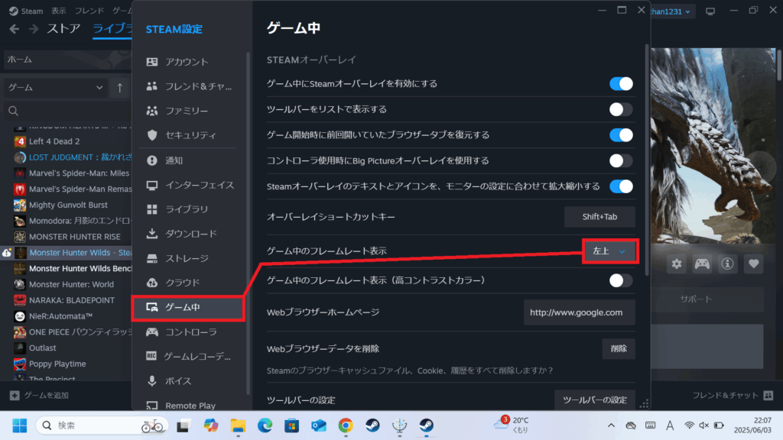
Task: Select Monster Hunter: World in game list
Action: pyautogui.click(x=71, y=284)
